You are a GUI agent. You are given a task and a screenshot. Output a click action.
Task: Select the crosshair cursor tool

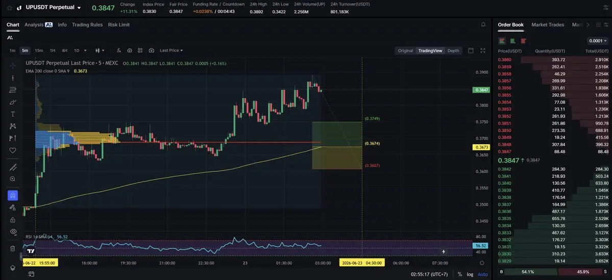coord(12,65)
